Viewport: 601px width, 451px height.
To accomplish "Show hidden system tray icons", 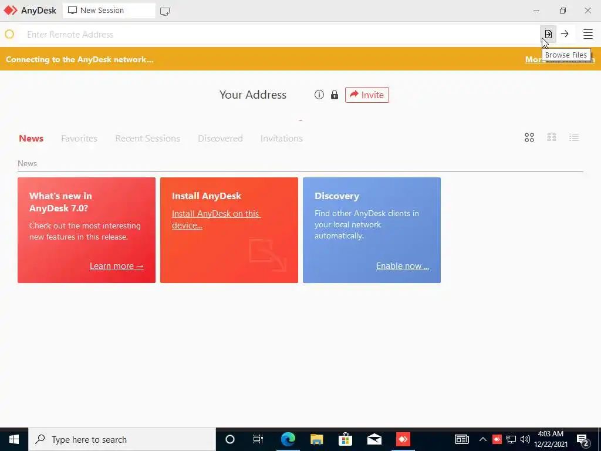I will [483, 439].
